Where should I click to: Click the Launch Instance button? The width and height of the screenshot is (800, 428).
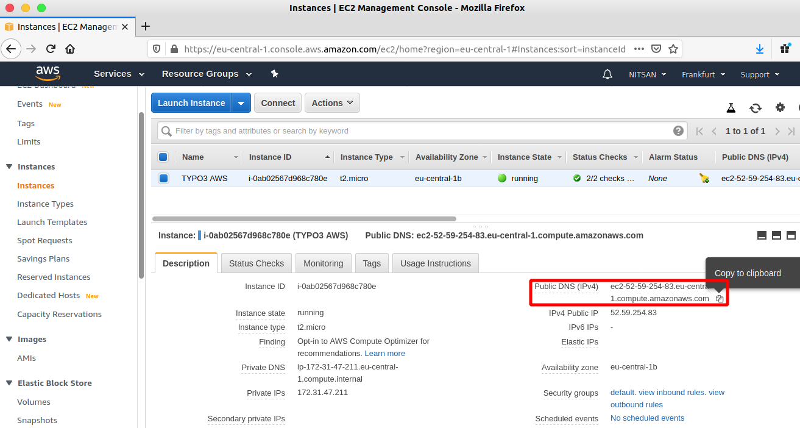click(191, 103)
